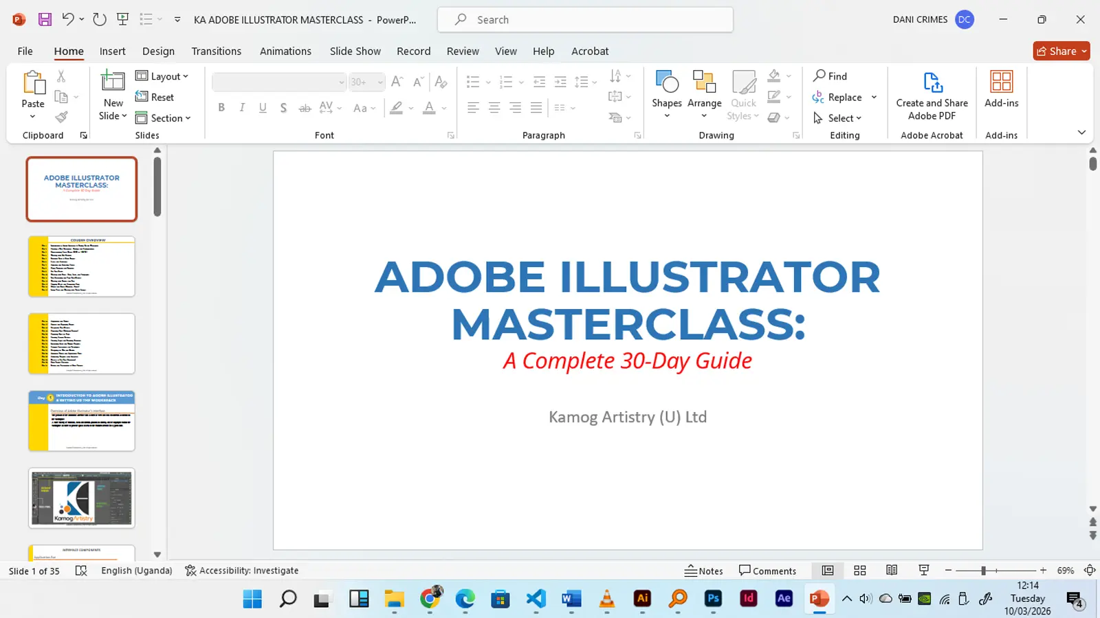Click the Shapes gallery icon
This screenshot has height=618, width=1100.
pyautogui.click(x=666, y=83)
